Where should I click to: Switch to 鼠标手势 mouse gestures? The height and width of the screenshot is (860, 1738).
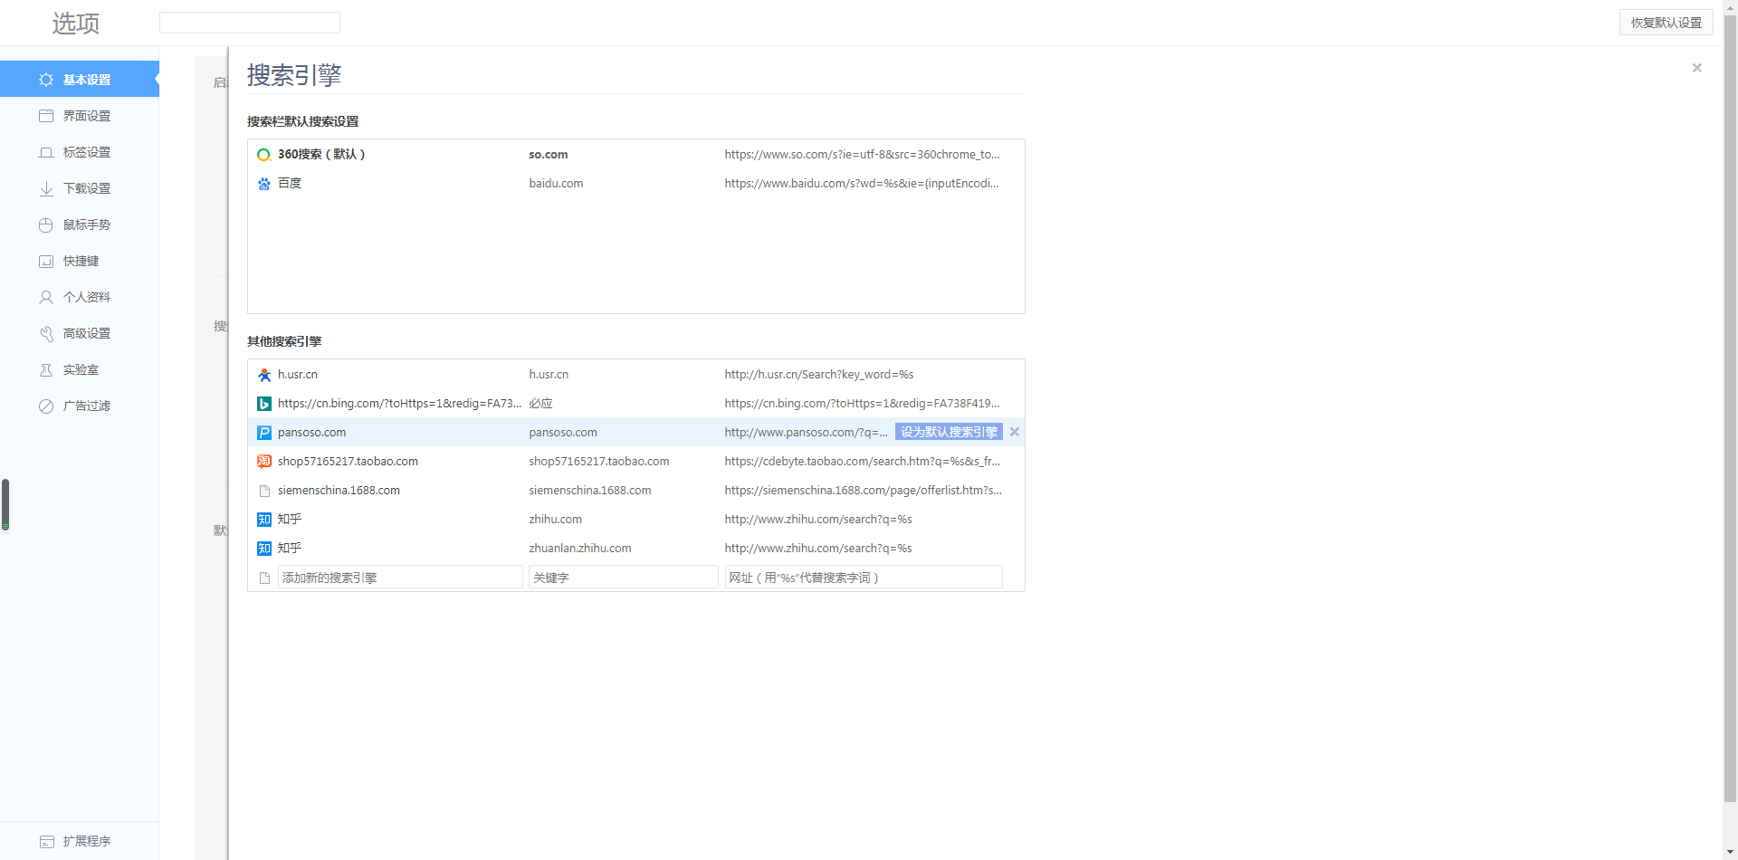pyautogui.click(x=86, y=225)
